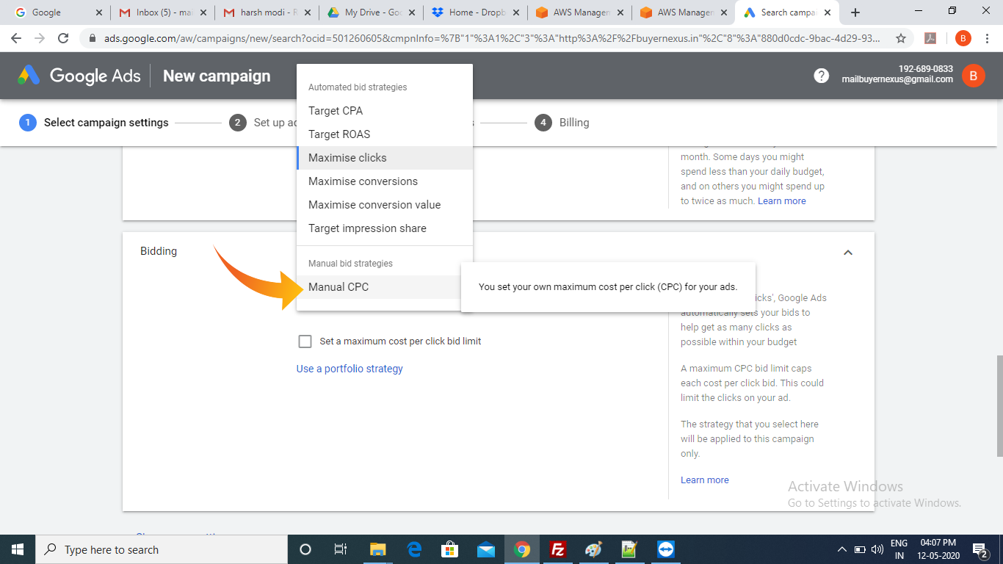Choose Target CPA bid strategy
The height and width of the screenshot is (564, 1003).
385,111
